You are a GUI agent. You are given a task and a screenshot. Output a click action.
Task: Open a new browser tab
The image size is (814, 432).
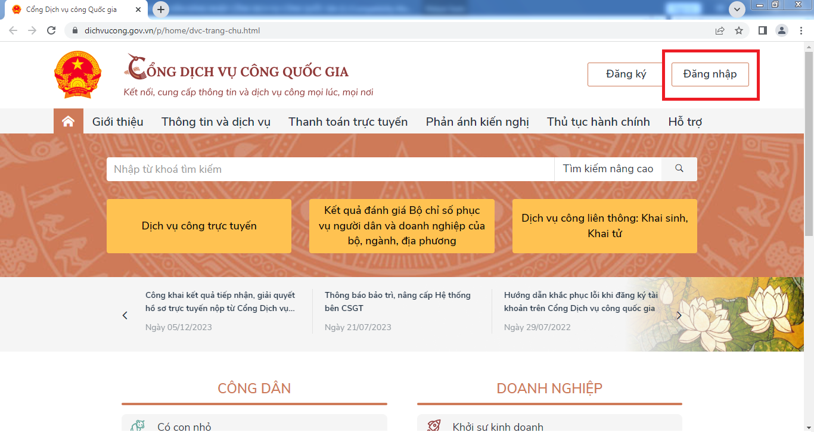click(161, 10)
